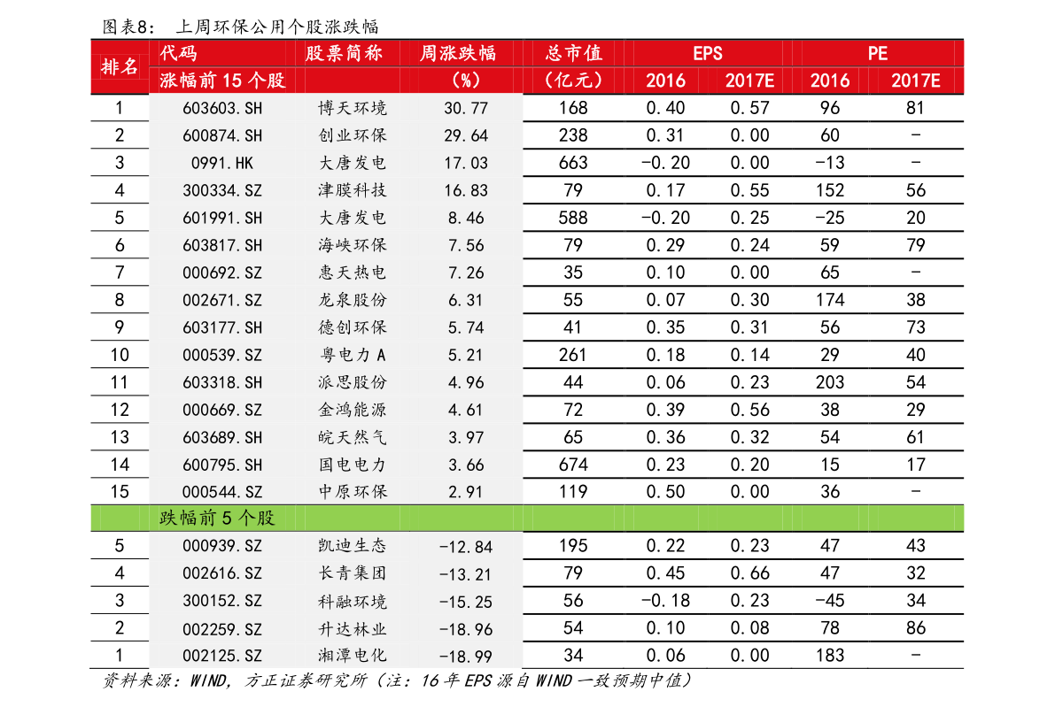This screenshot has height=707, width=1055.
Task: Click stock code 601991.SH
Action: click(x=222, y=219)
